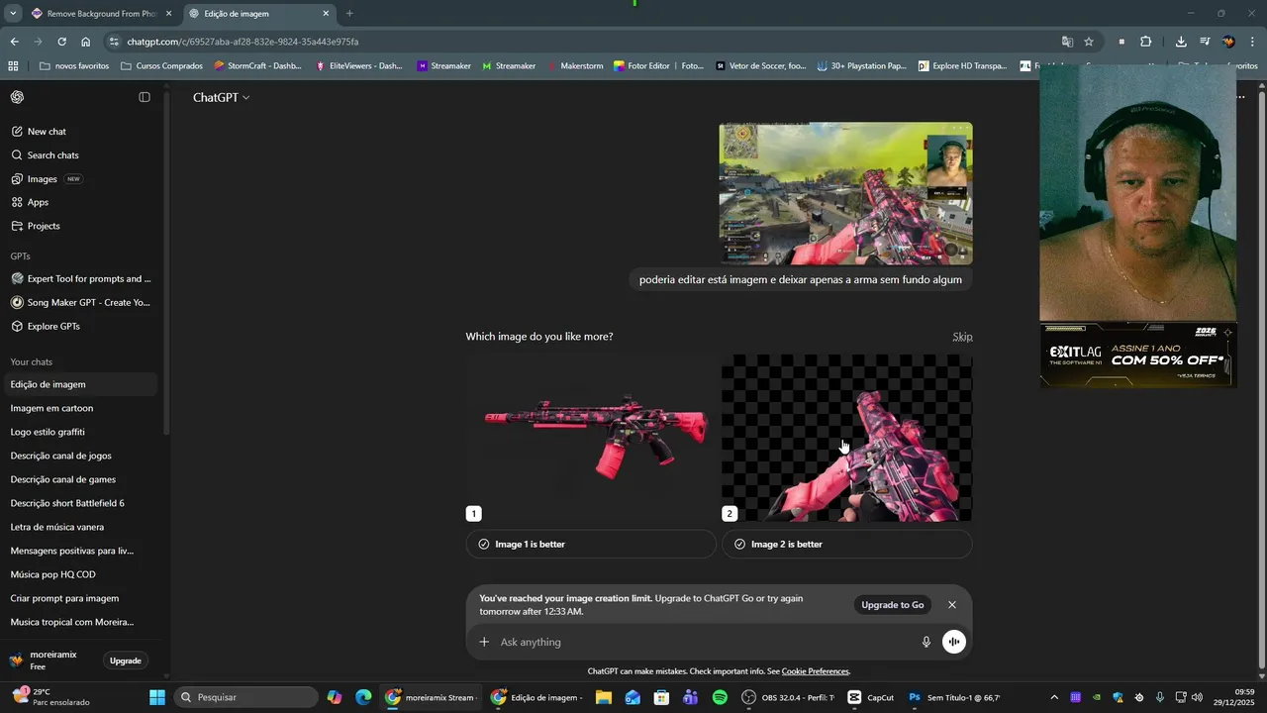Reload the page

(x=61, y=42)
